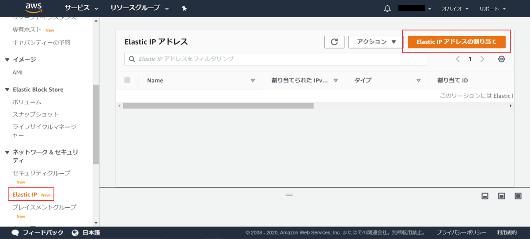This screenshot has height=239, width=530.
Task: Toggle the select-all checkbox in table header
Action: click(x=127, y=80)
